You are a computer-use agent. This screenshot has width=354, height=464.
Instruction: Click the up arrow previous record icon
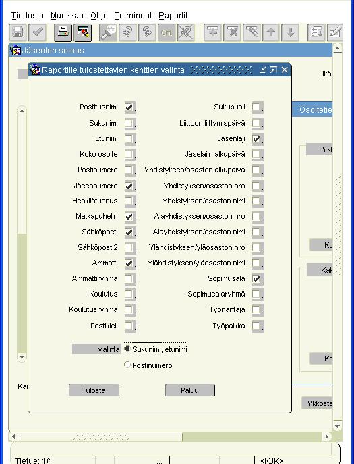pos(271,32)
